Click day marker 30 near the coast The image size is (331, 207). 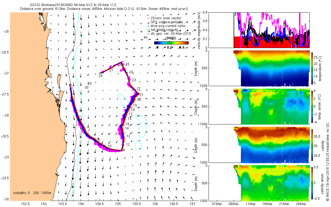click(x=87, y=87)
